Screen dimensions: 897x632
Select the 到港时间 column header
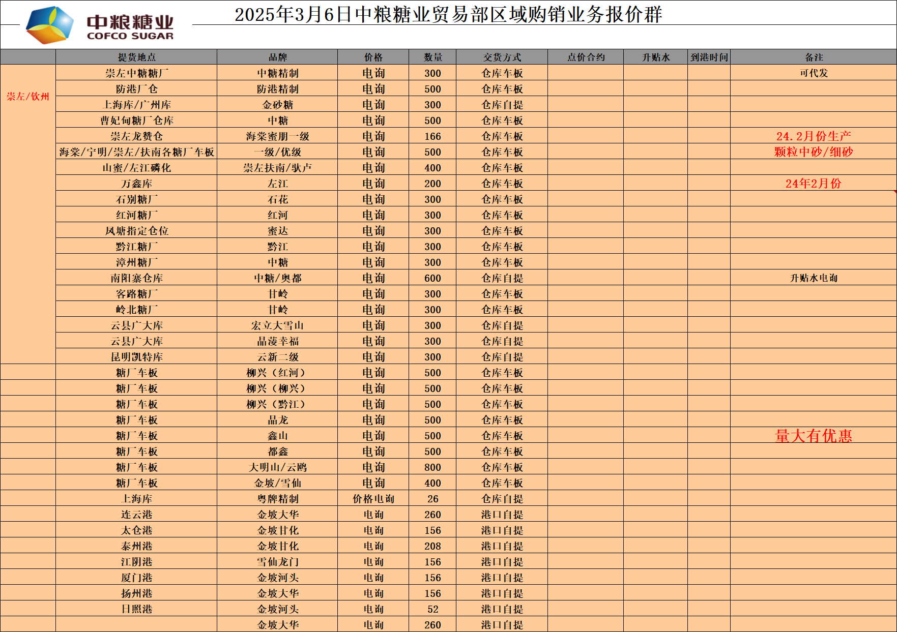[x=709, y=57]
